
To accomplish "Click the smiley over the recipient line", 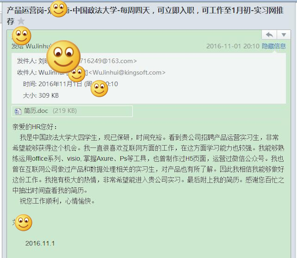I will (77, 74).
